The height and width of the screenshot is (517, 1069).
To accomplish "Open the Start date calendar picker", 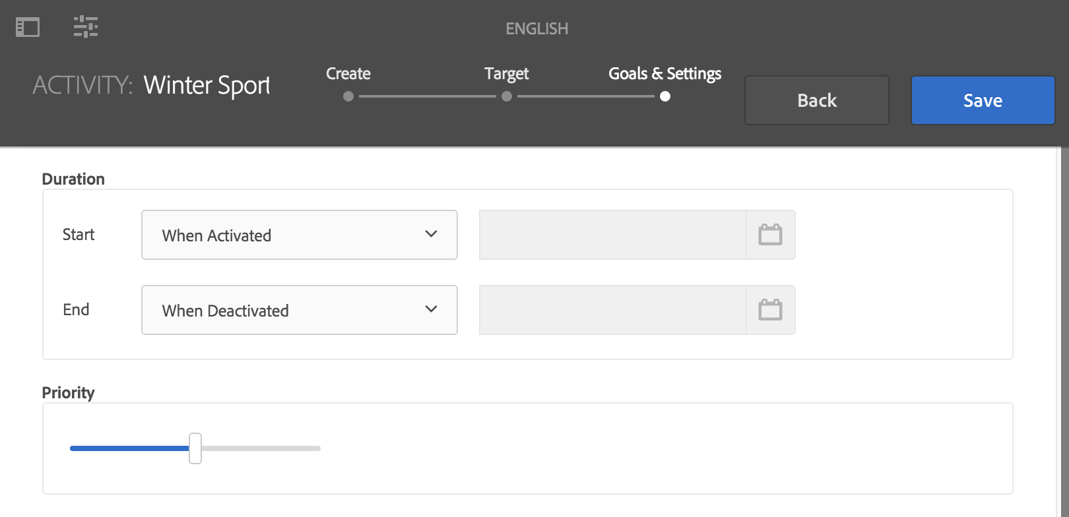I will click(x=770, y=235).
